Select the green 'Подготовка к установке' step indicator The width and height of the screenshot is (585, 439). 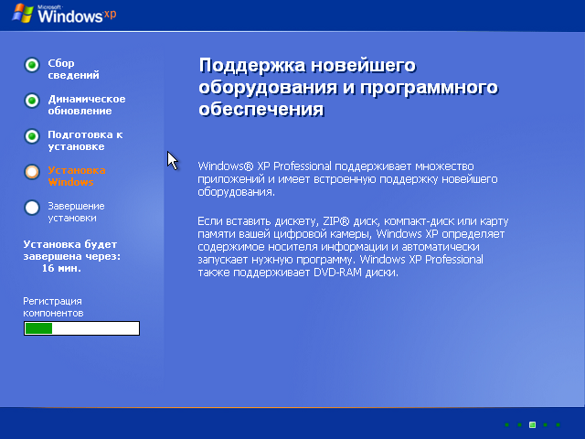(x=32, y=136)
